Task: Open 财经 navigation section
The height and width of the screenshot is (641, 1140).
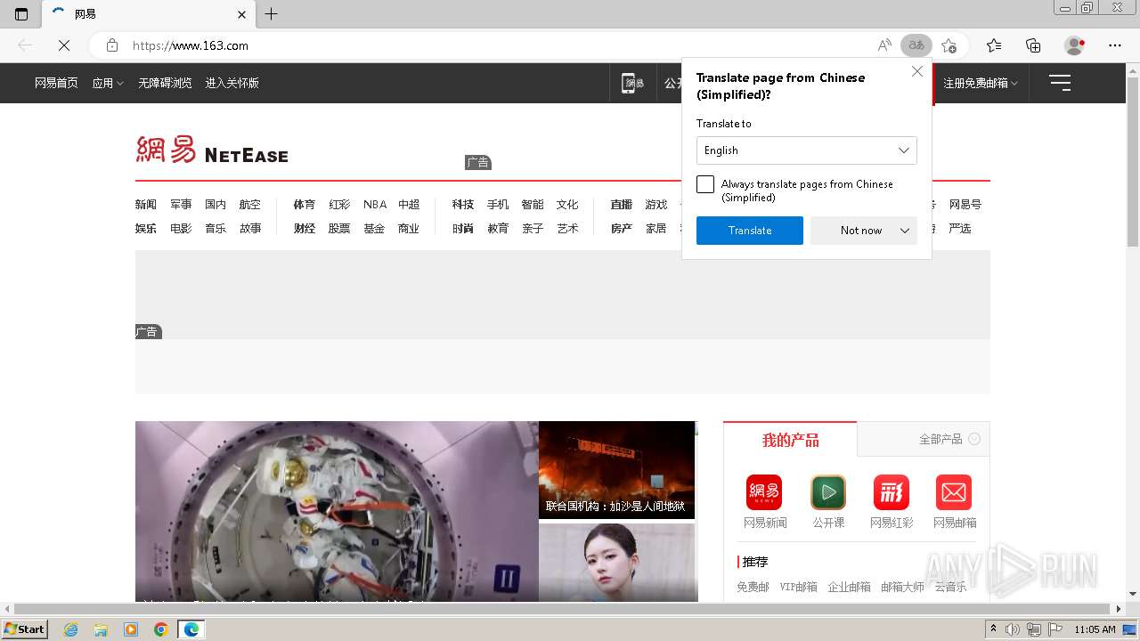Action: click(x=305, y=229)
